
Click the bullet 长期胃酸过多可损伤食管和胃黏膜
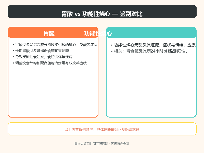pos(41,51)
